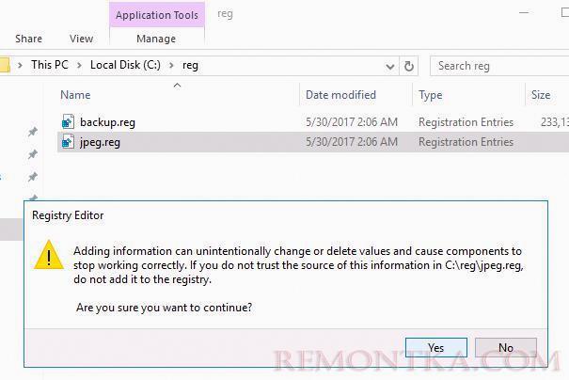Expand the chevron before This PC

(x=20, y=66)
